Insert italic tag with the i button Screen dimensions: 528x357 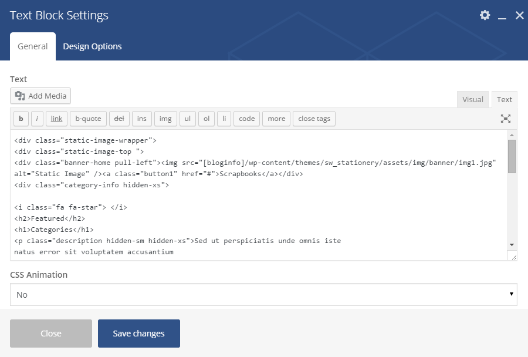point(37,119)
